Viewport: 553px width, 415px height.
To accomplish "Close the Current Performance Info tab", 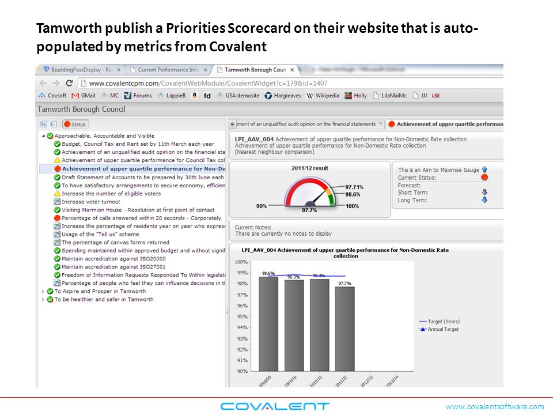I will 205,70.
